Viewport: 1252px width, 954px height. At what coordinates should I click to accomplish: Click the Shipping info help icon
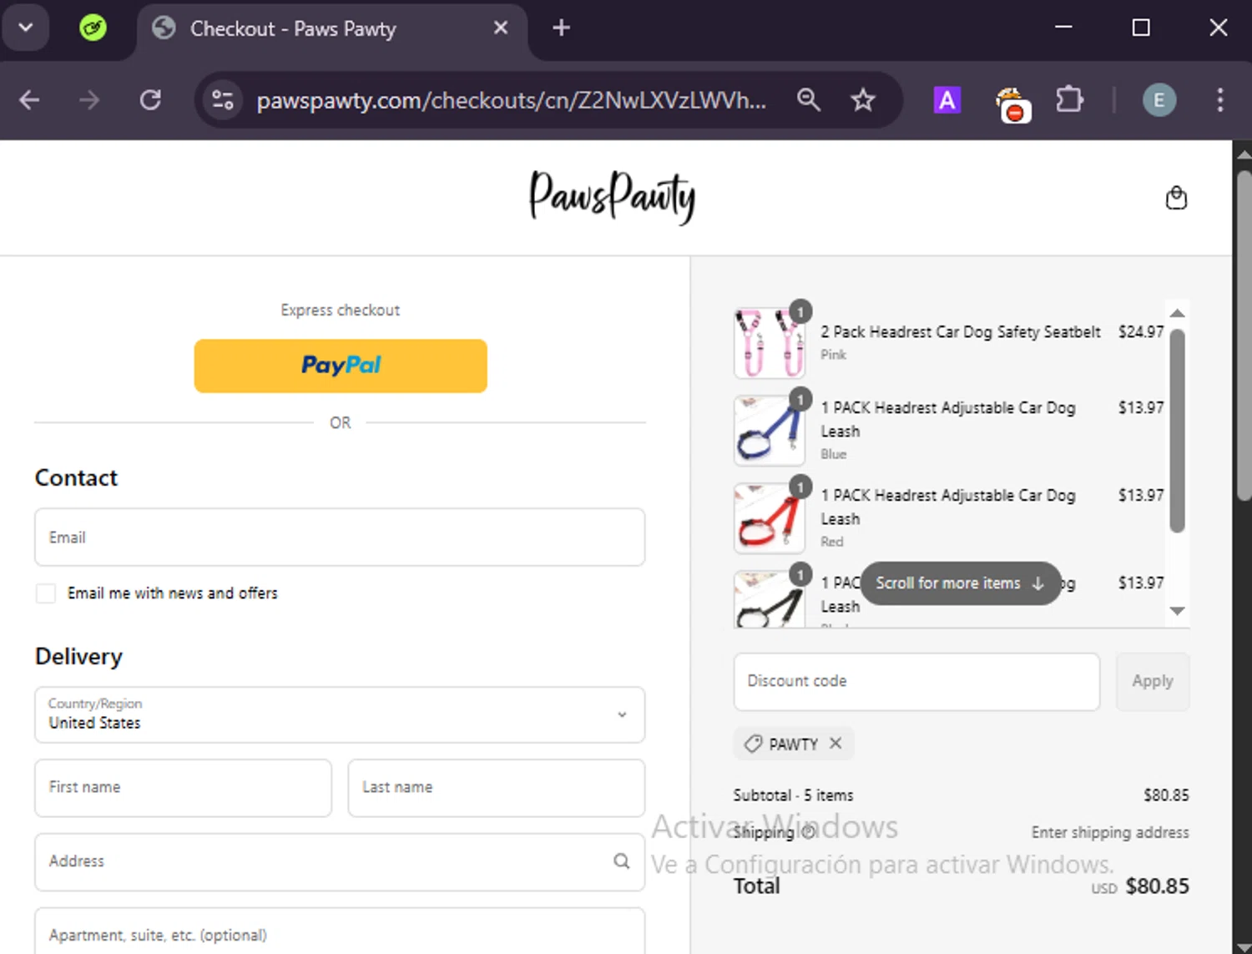(x=807, y=832)
